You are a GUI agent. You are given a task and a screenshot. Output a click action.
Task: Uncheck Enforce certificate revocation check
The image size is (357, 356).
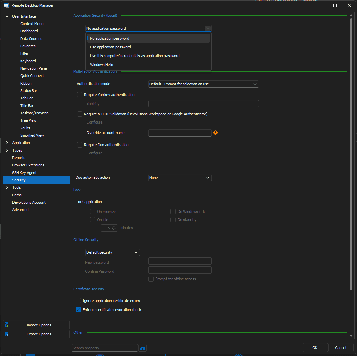click(x=78, y=310)
